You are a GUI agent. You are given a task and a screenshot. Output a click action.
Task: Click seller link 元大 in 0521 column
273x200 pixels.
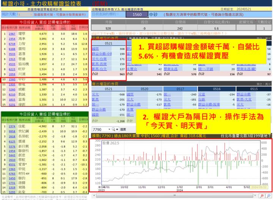[95, 94]
